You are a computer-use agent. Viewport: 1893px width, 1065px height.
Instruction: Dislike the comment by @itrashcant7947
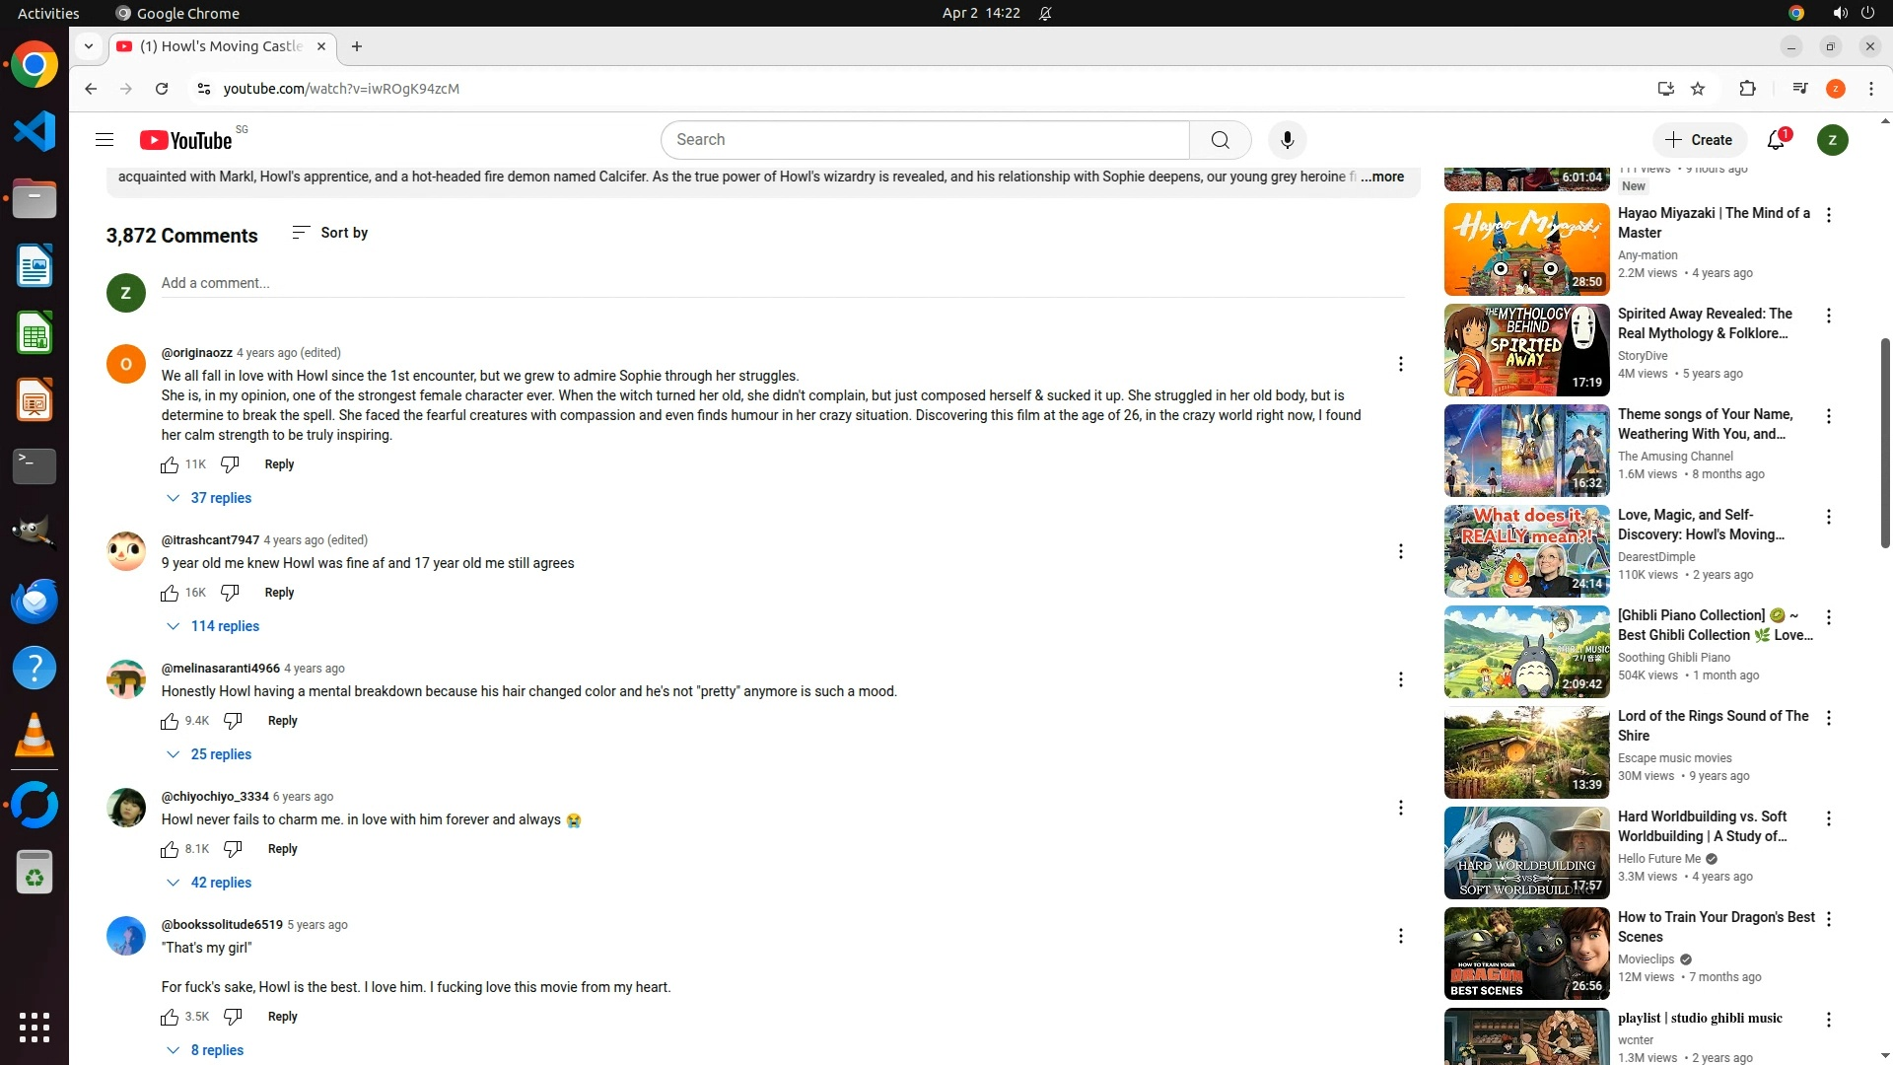[230, 593]
